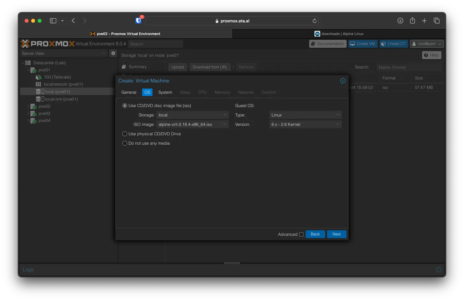Open the Documentation button

tap(328, 44)
